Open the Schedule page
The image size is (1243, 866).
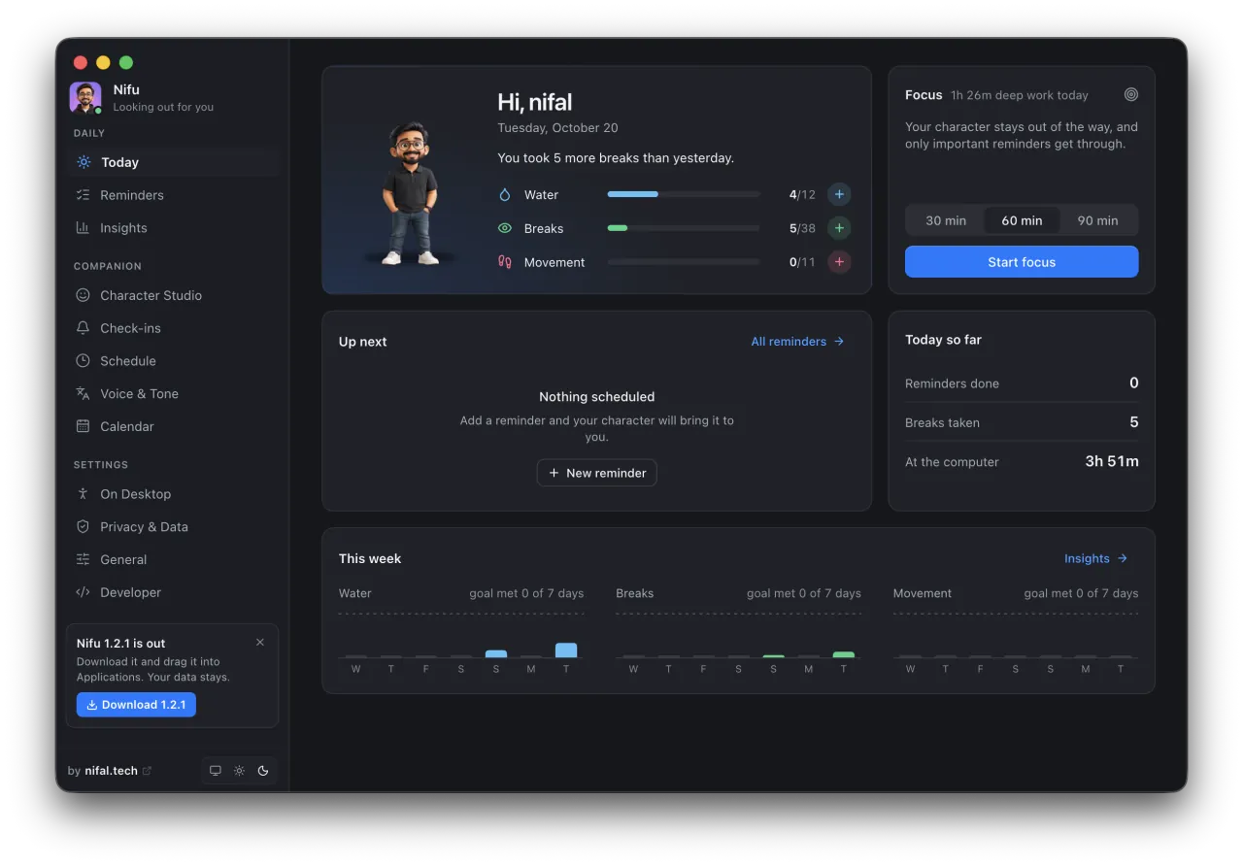[x=173, y=361]
